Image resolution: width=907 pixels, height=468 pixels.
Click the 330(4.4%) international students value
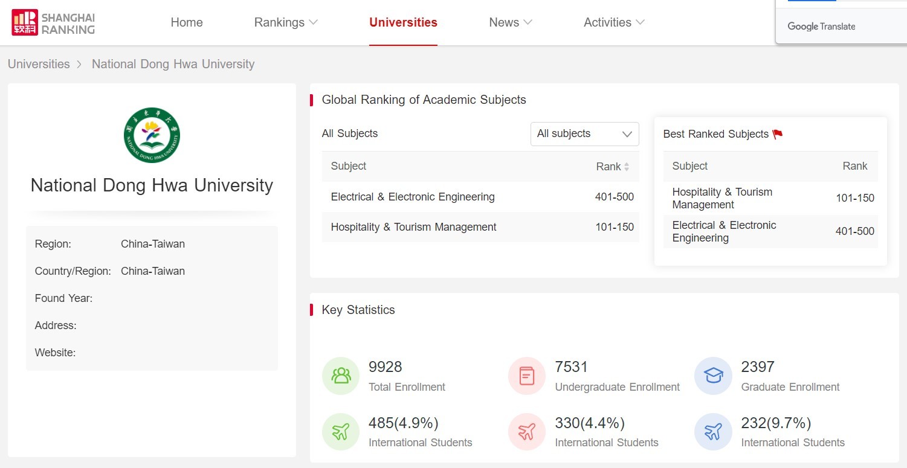point(590,423)
